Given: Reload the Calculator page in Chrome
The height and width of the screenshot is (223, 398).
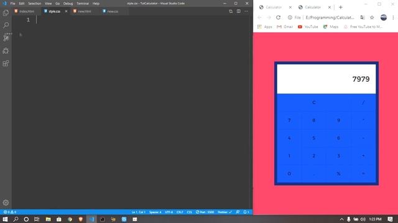Looking at the screenshot, I should coord(278,17).
